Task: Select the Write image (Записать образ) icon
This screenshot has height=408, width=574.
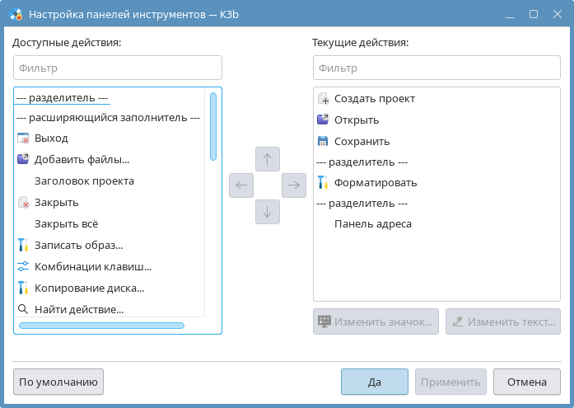Action: tap(23, 245)
